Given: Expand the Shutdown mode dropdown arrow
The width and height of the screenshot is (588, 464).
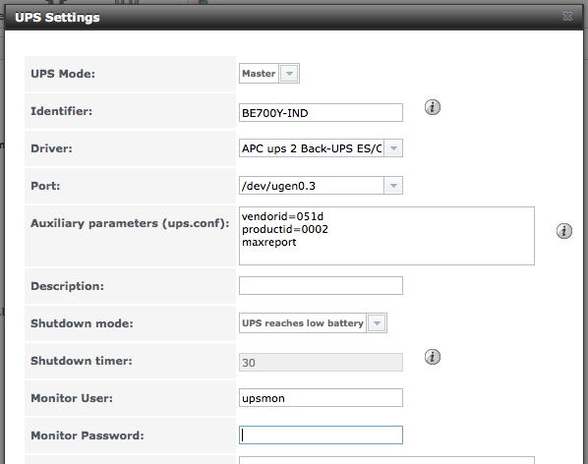Looking at the screenshot, I should [x=377, y=323].
